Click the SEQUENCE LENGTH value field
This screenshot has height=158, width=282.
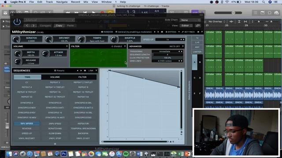(167, 54)
